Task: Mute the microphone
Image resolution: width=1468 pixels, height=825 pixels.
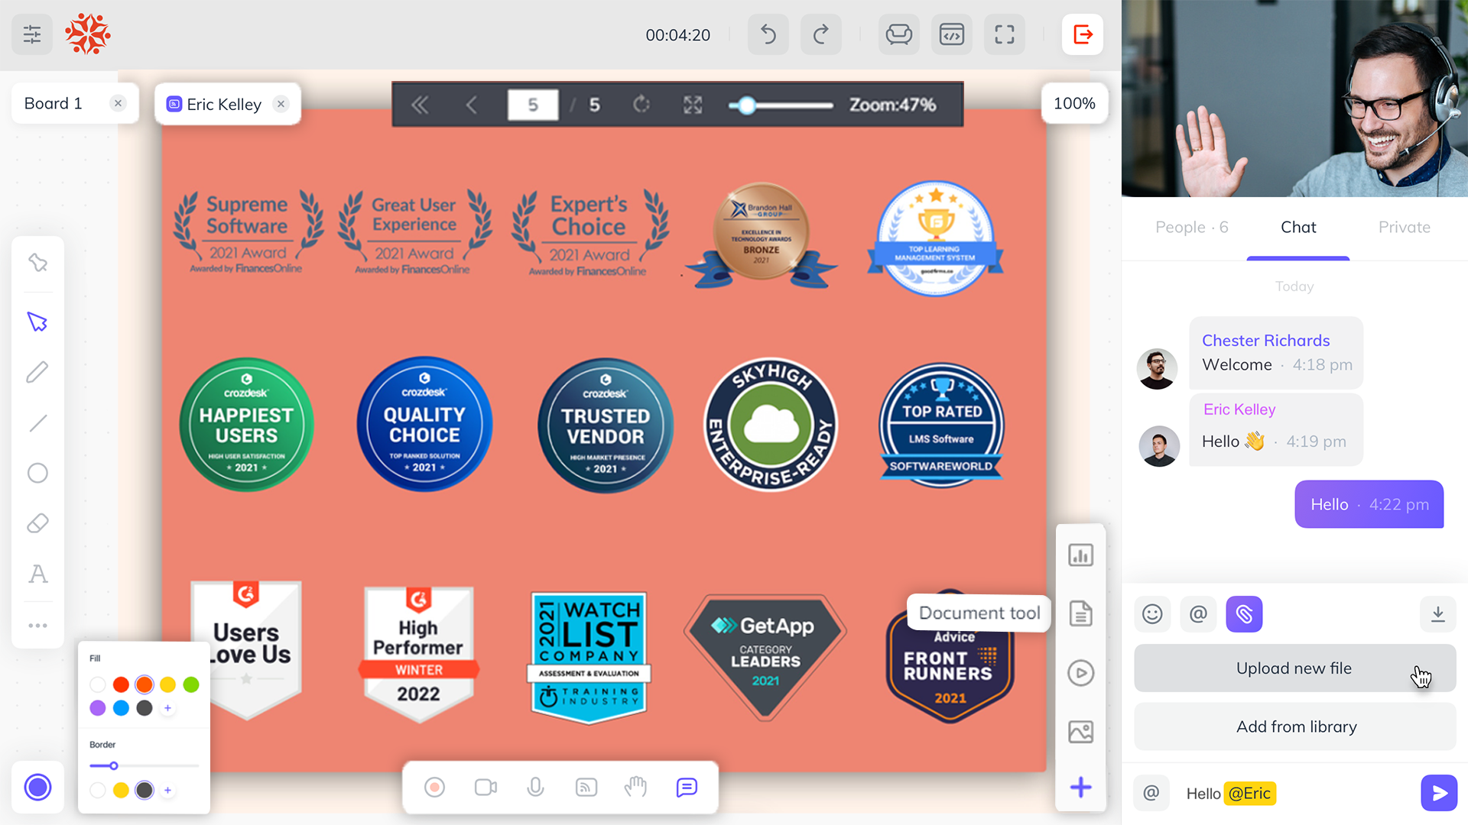Action: [535, 787]
